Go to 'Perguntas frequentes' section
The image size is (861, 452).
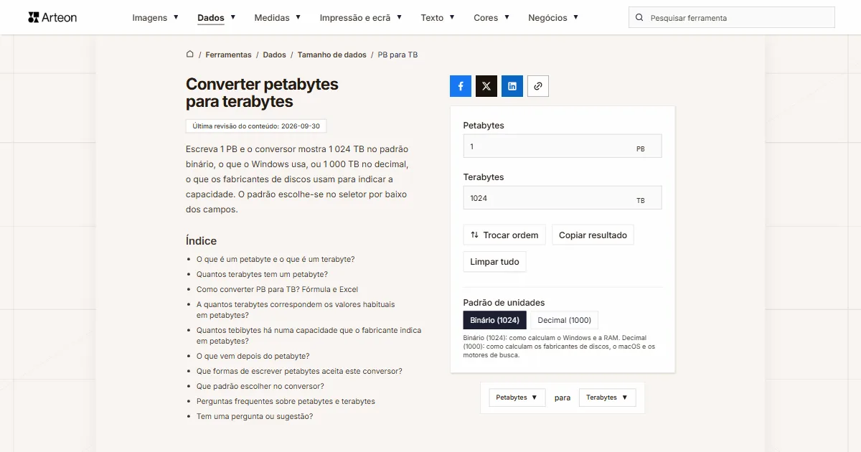coord(286,402)
